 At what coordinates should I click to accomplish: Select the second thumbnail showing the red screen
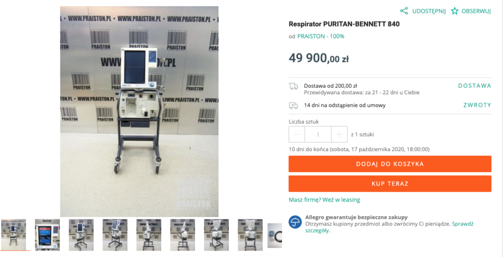tap(47, 234)
